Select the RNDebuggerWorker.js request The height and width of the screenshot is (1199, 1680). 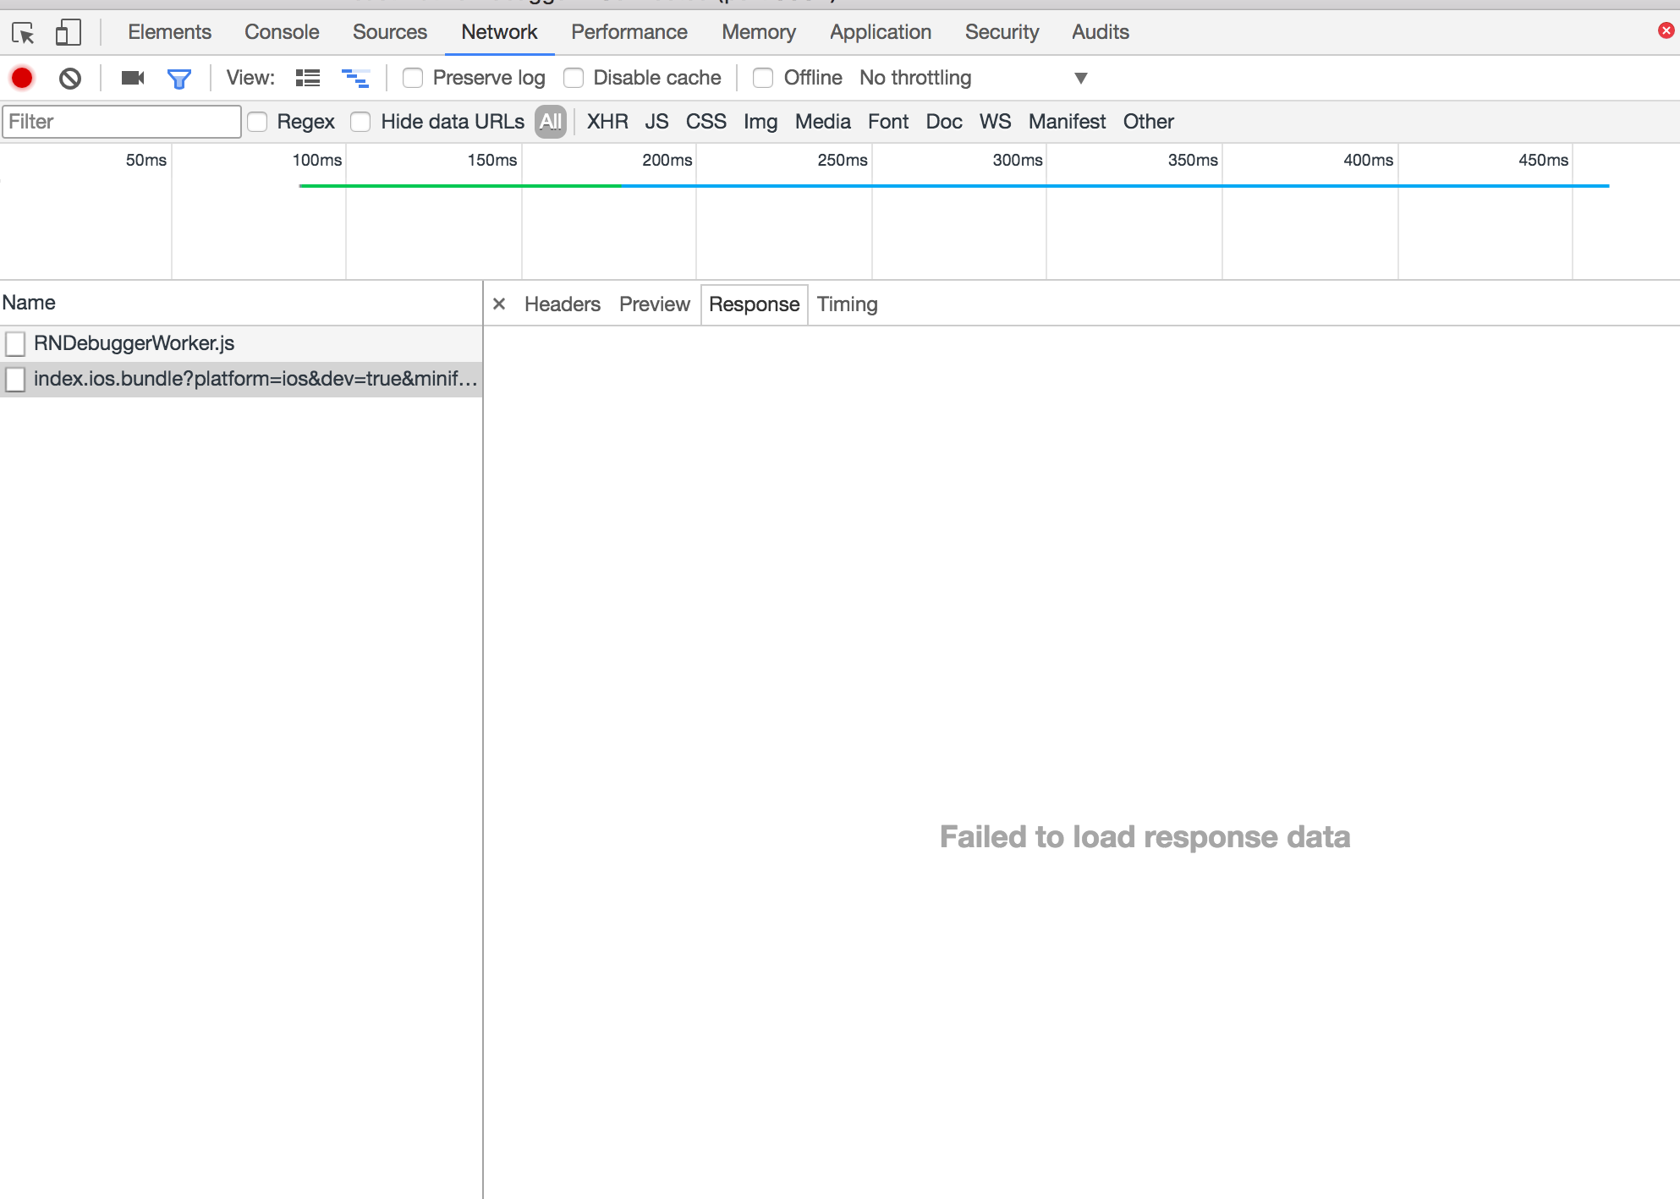[134, 343]
